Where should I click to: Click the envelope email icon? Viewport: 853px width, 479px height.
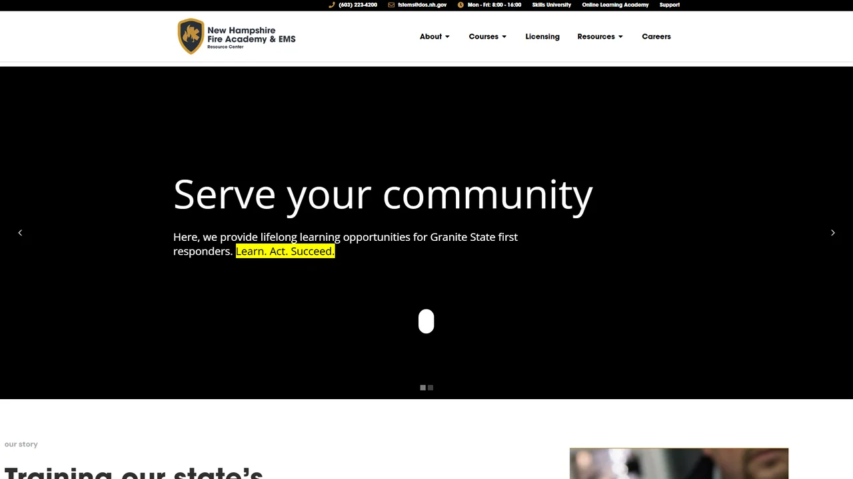(x=391, y=5)
